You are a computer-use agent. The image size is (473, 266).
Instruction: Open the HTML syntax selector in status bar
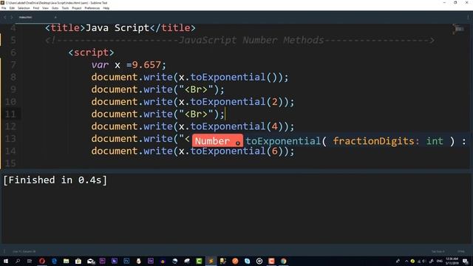[460, 251]
